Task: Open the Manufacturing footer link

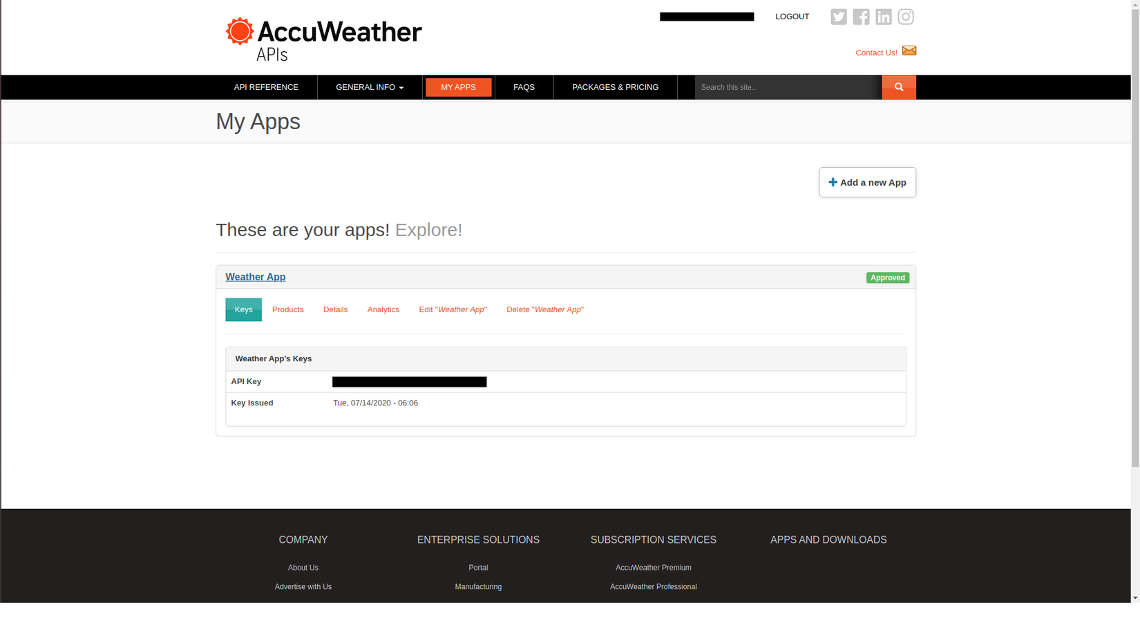Action: point(478,587)
